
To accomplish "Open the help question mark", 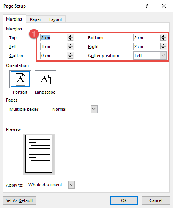I will pos(147,6).
